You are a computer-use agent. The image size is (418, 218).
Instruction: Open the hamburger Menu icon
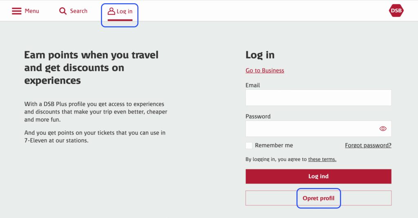point(16,11)
